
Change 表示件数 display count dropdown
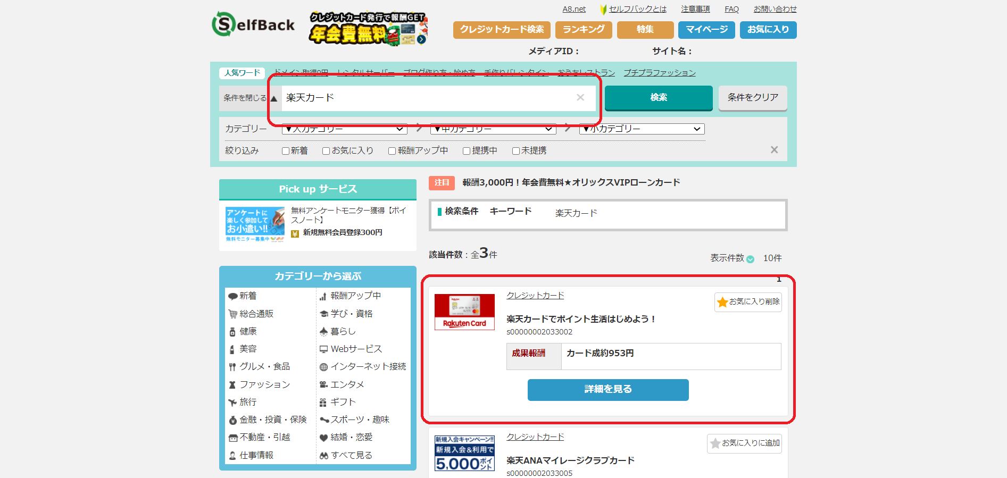pos(751,259)
